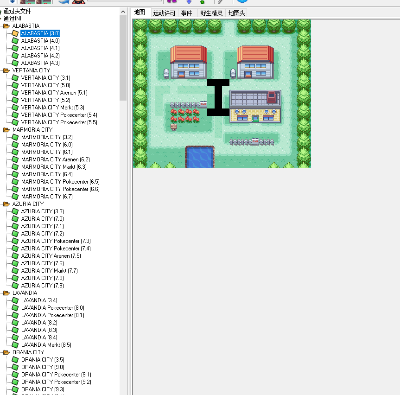
Task: Click the map icon for AZURIA CITY Arenen (7.5)
Action: click(x=15, y=255)
